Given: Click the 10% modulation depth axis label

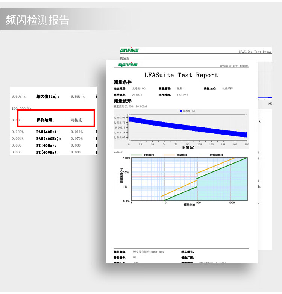Looking at the screenshot, I should 126,172.
